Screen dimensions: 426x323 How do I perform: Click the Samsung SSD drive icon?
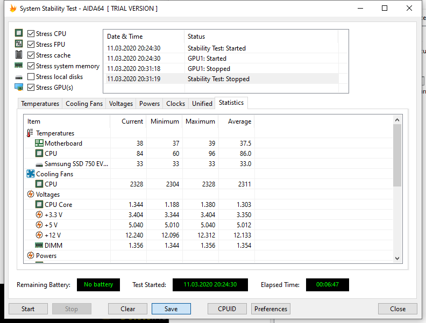(x=39, y=164)
